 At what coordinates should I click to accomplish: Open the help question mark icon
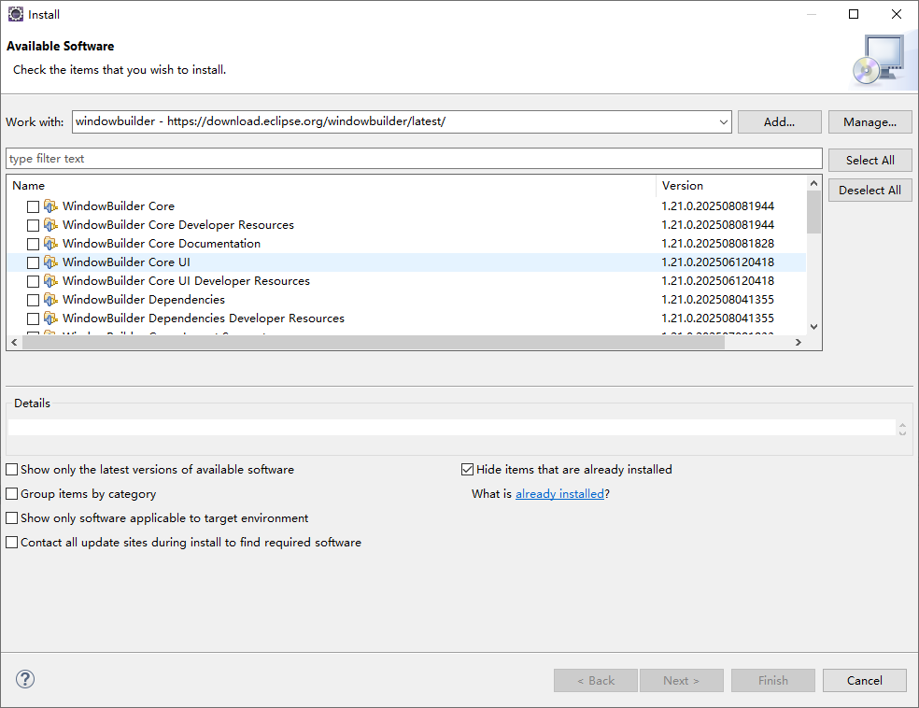25,679
